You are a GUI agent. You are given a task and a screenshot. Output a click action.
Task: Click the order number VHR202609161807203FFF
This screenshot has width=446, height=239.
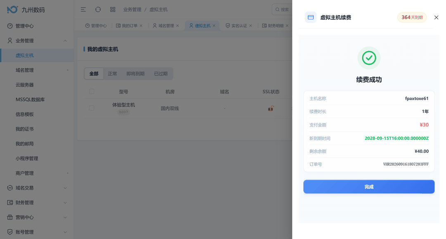coord(406,164)
